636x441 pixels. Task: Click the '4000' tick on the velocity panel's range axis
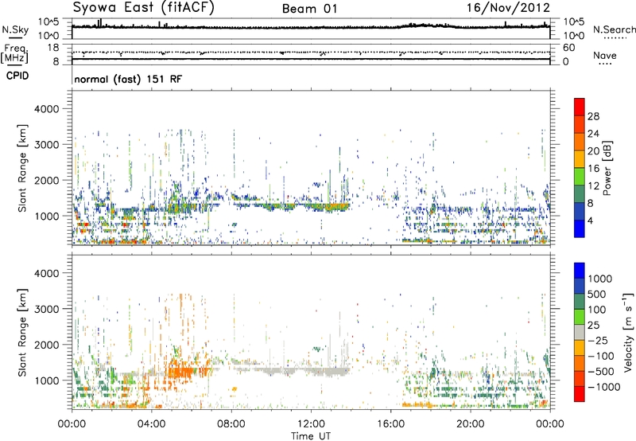[x=46, y=273]
